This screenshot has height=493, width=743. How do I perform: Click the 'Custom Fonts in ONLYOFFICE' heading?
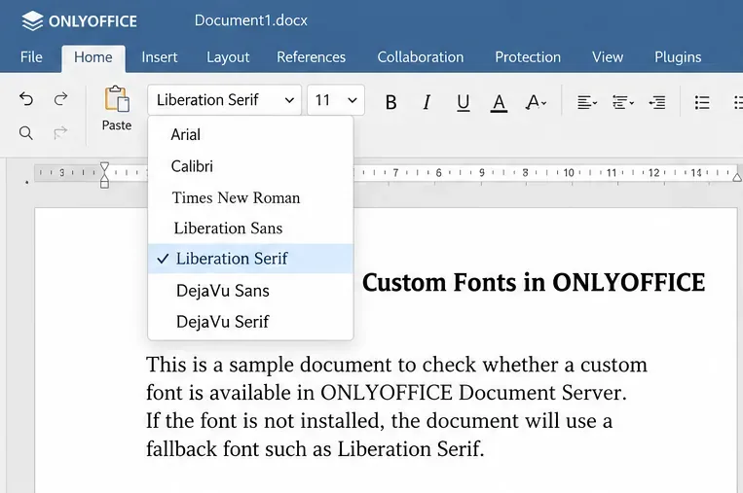534,282
